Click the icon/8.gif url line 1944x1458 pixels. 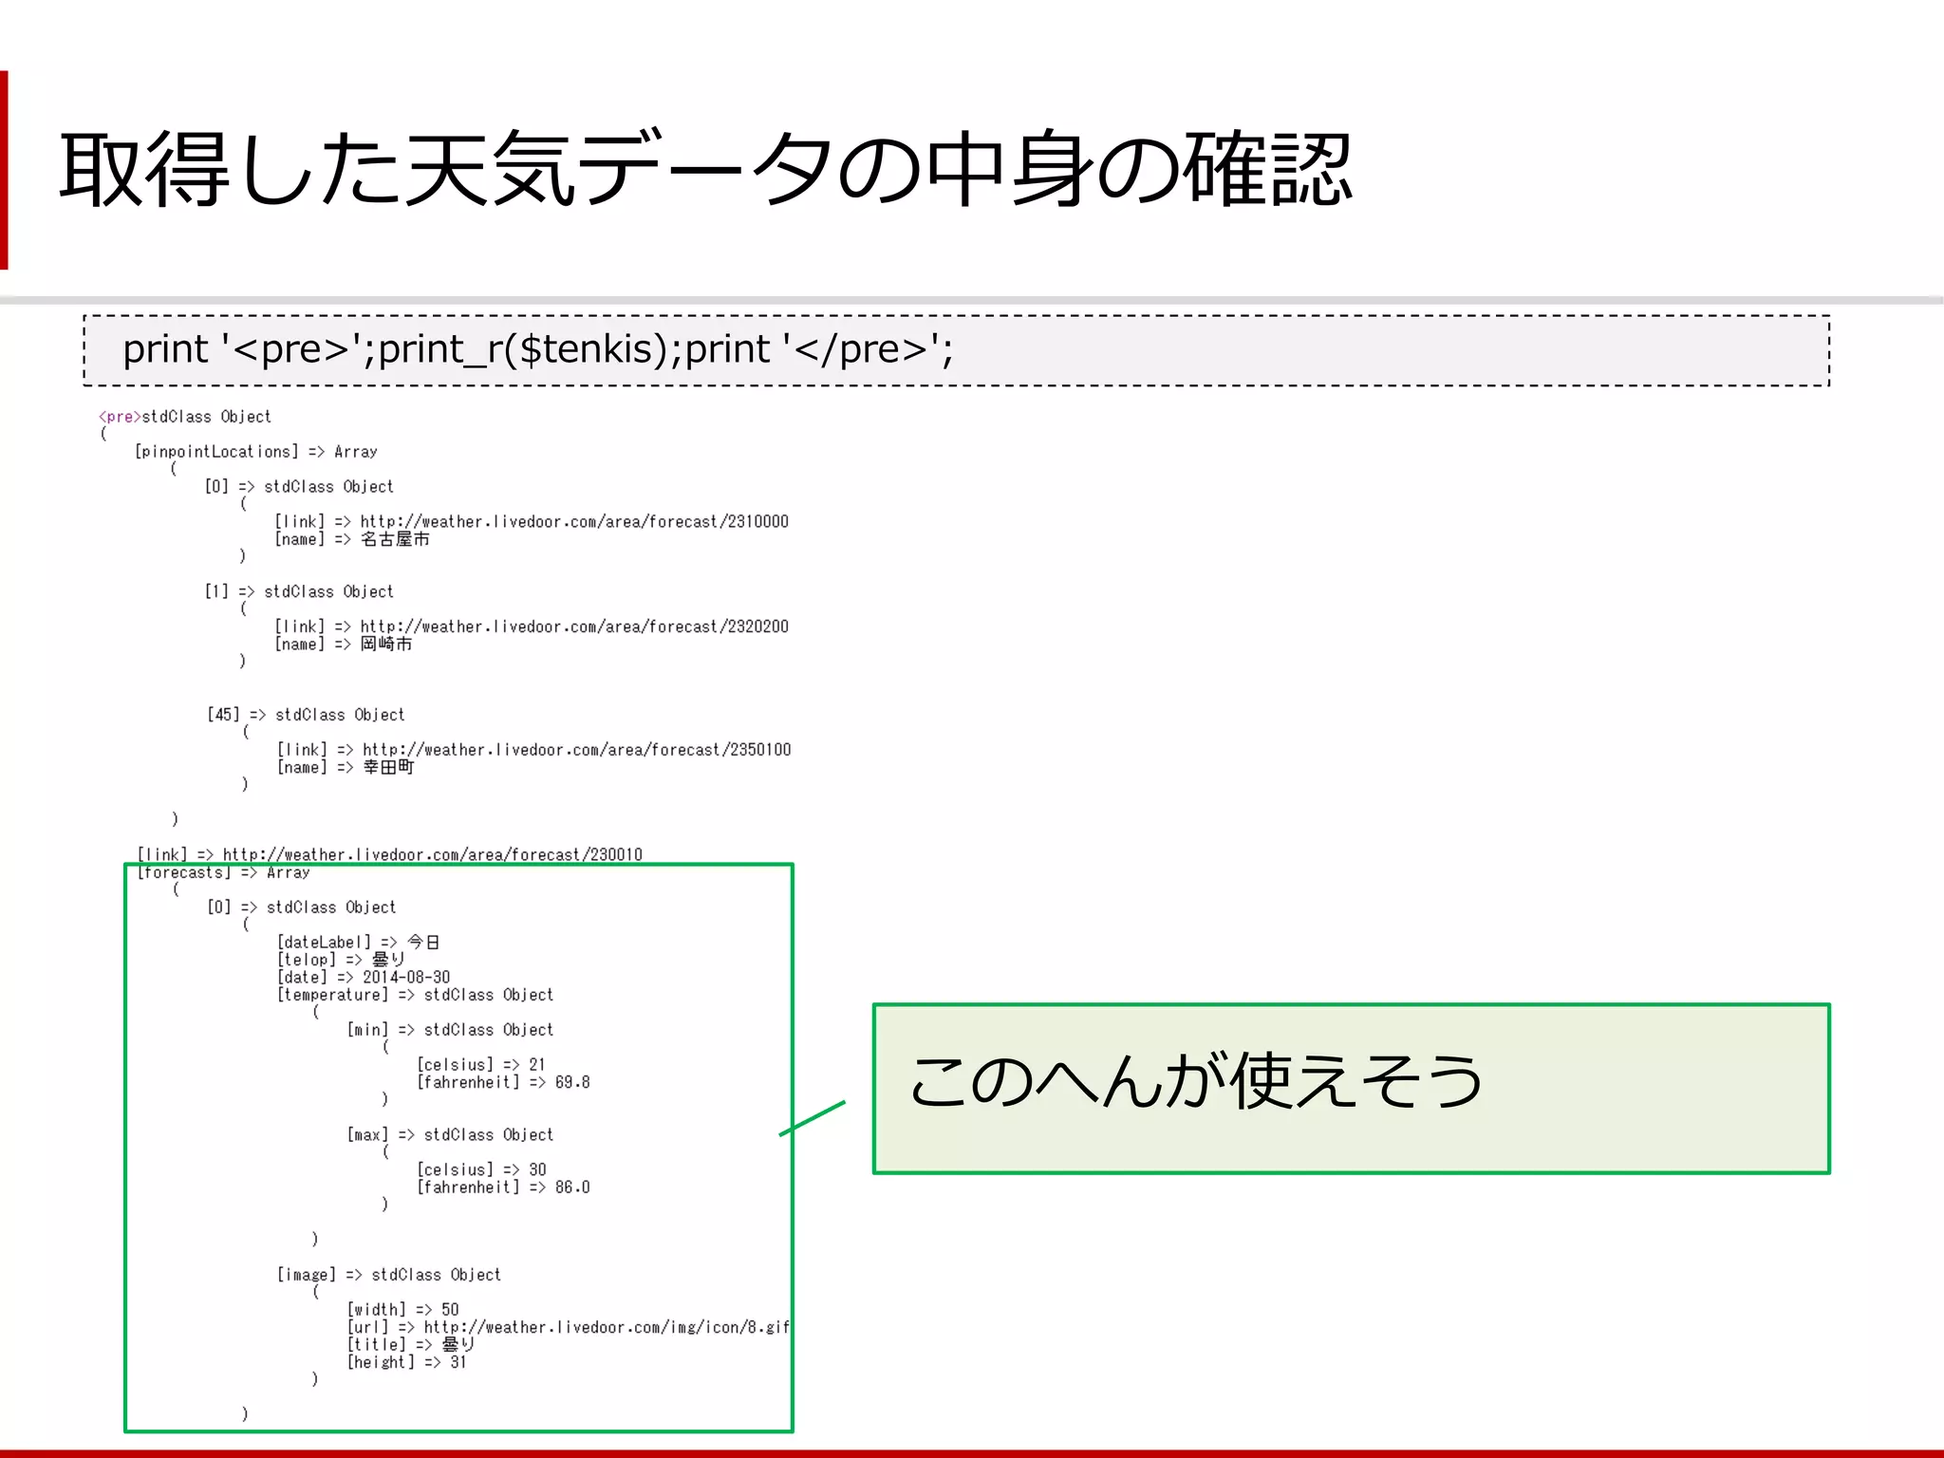click(x=569, y=1328)
